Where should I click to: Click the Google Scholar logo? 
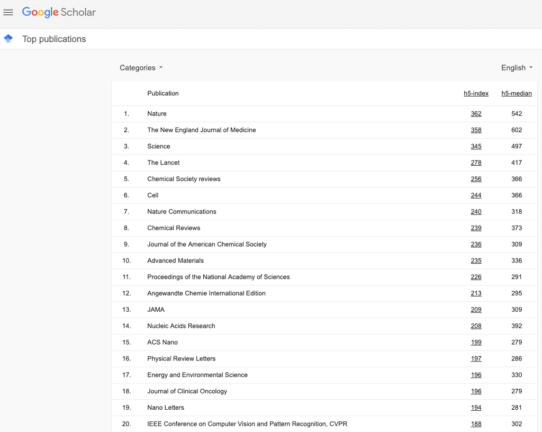pos(59,12)
